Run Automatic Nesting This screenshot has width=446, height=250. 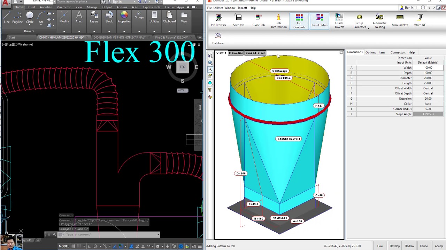379,21
